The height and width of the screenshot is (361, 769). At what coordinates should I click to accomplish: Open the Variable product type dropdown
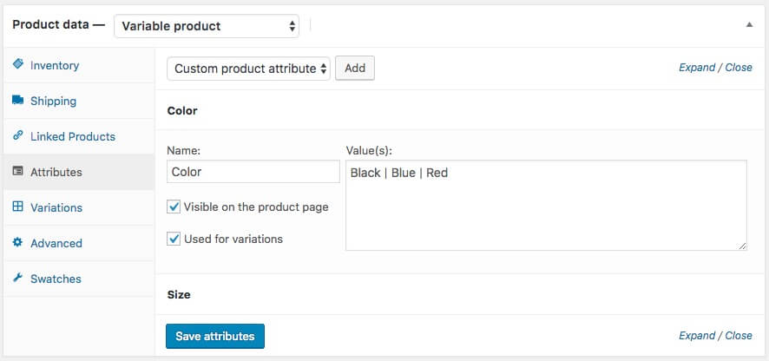207,26
